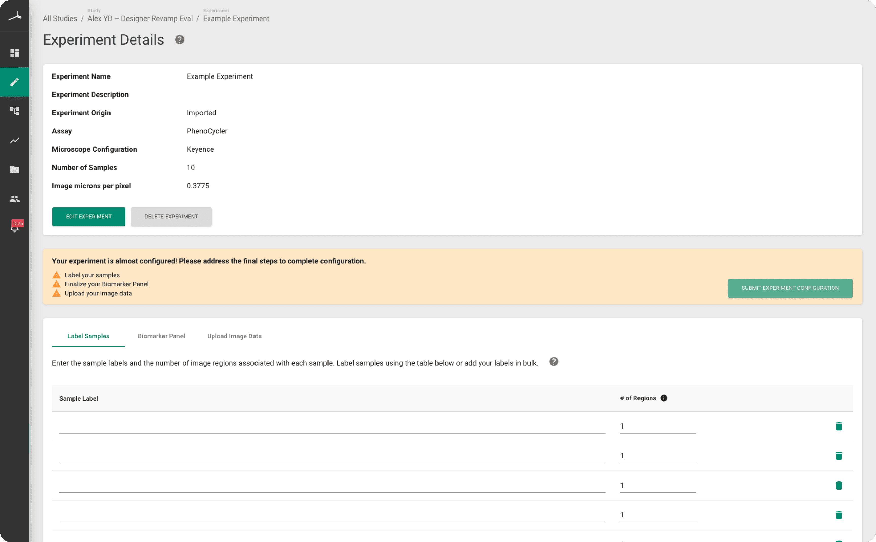Focus the first Sample Label input field
Image resolution: width=876 pixels, height=542 pixels.
click(332, 426)
